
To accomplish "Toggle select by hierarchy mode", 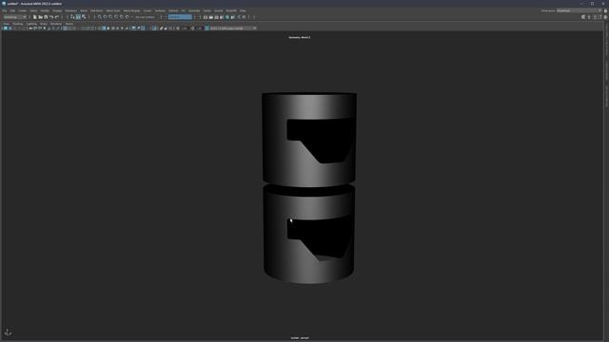I will point(72,17).
